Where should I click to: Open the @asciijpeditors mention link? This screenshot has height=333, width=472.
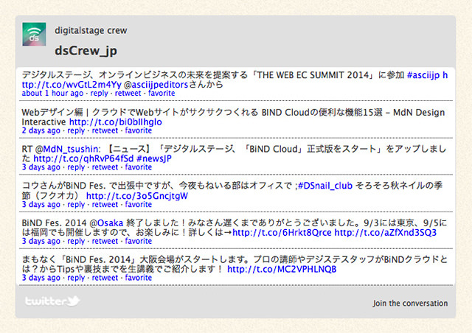click(x=156, y=85)
